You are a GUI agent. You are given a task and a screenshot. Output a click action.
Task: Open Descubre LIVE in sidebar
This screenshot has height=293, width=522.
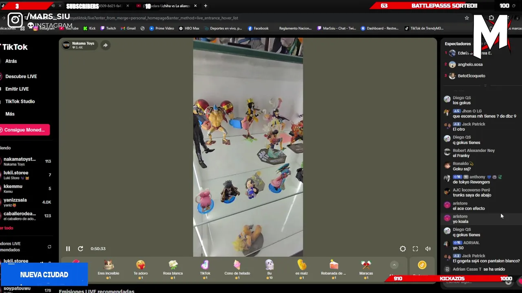click(x=21, y=77)
